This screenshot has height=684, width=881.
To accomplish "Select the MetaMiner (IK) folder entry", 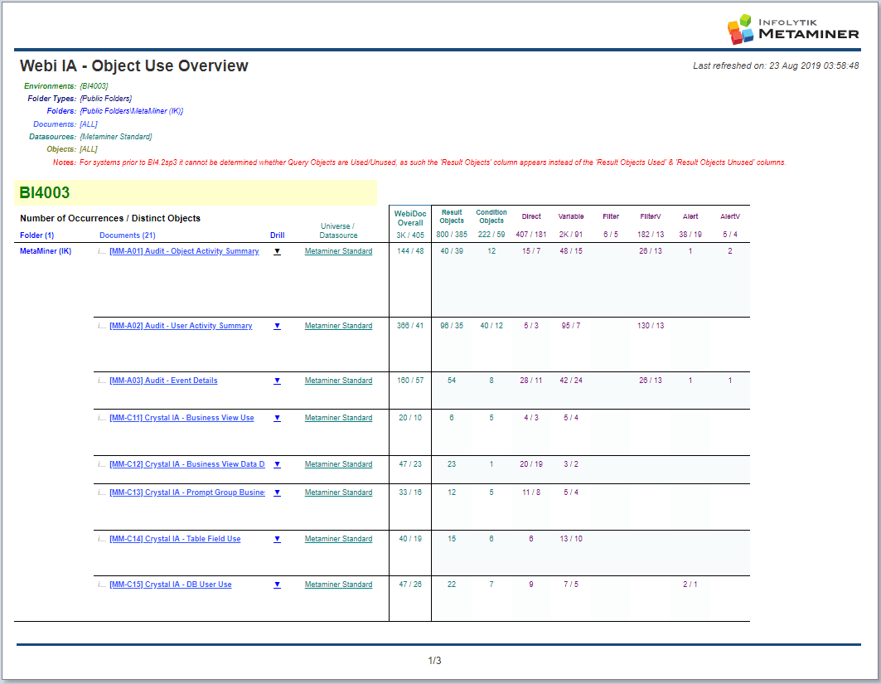I will tap(46, 251).
